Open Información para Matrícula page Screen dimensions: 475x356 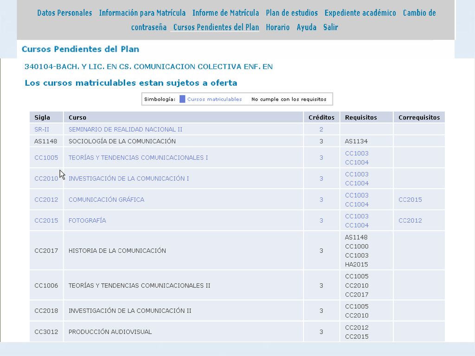click(142, 13)
